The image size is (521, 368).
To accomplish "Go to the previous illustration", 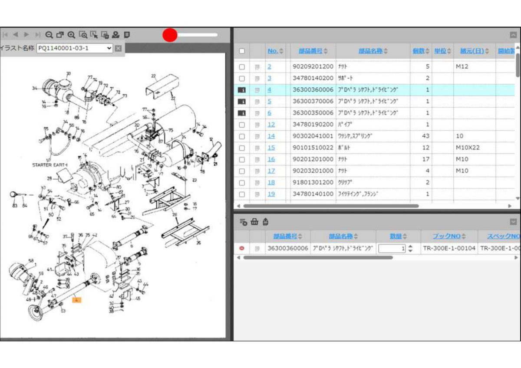I will [x=16, y=35].
